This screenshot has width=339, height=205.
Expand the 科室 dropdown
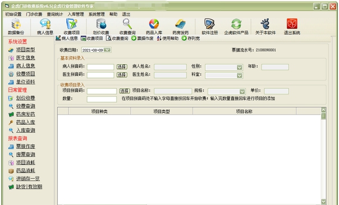239,75
